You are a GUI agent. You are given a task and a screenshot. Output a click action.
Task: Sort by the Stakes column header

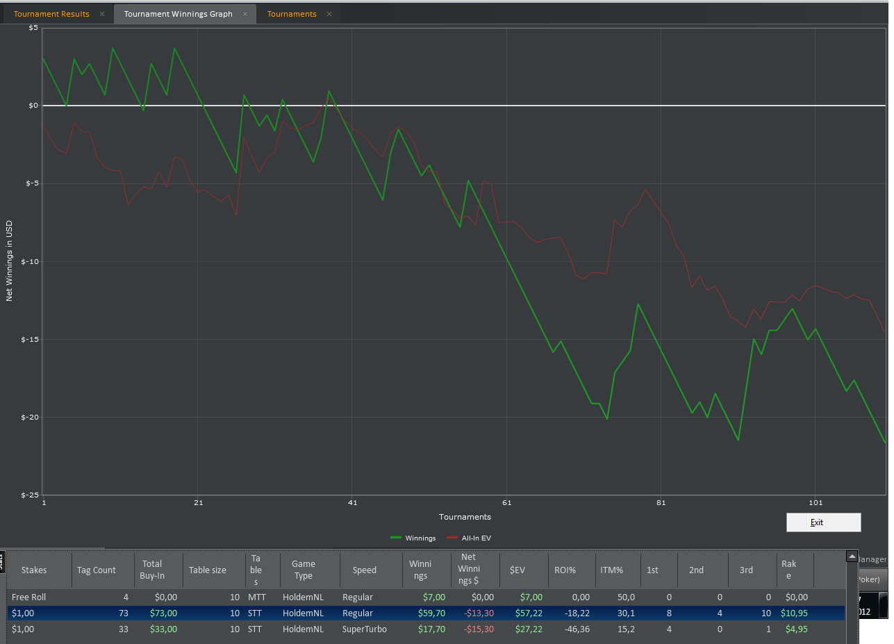click(34, 570)
